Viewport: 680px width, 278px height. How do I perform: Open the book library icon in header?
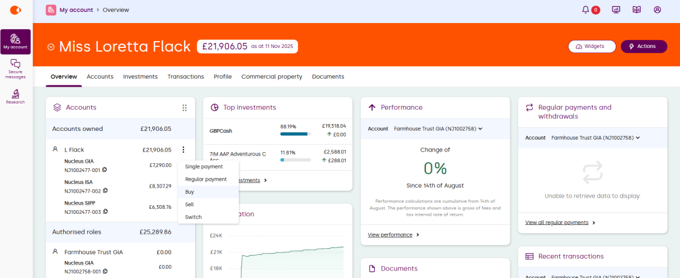[636, 10]
